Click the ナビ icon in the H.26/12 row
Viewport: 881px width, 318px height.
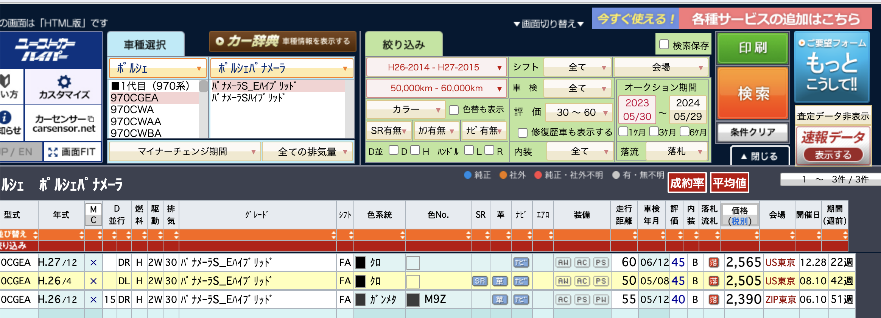[521, 299]
